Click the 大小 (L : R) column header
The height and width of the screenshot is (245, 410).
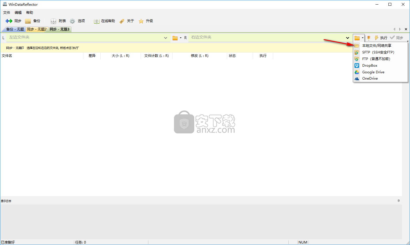120,56
